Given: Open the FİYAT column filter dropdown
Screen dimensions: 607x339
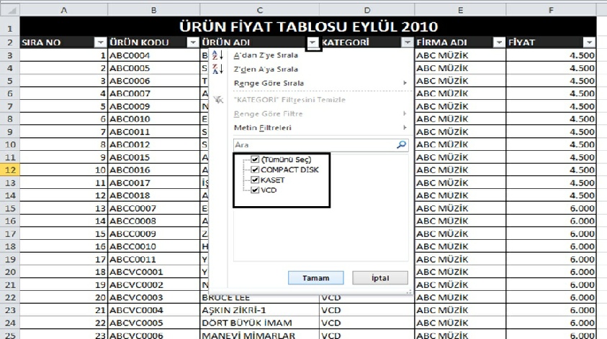Looking at the screenshot, I should click(589, 43).
